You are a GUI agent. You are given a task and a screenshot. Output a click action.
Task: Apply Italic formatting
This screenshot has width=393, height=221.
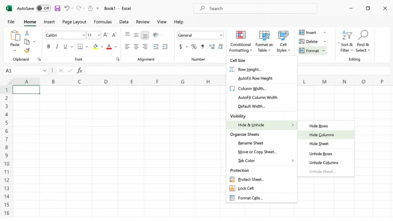pyautogui.click(x=57, y=46)
